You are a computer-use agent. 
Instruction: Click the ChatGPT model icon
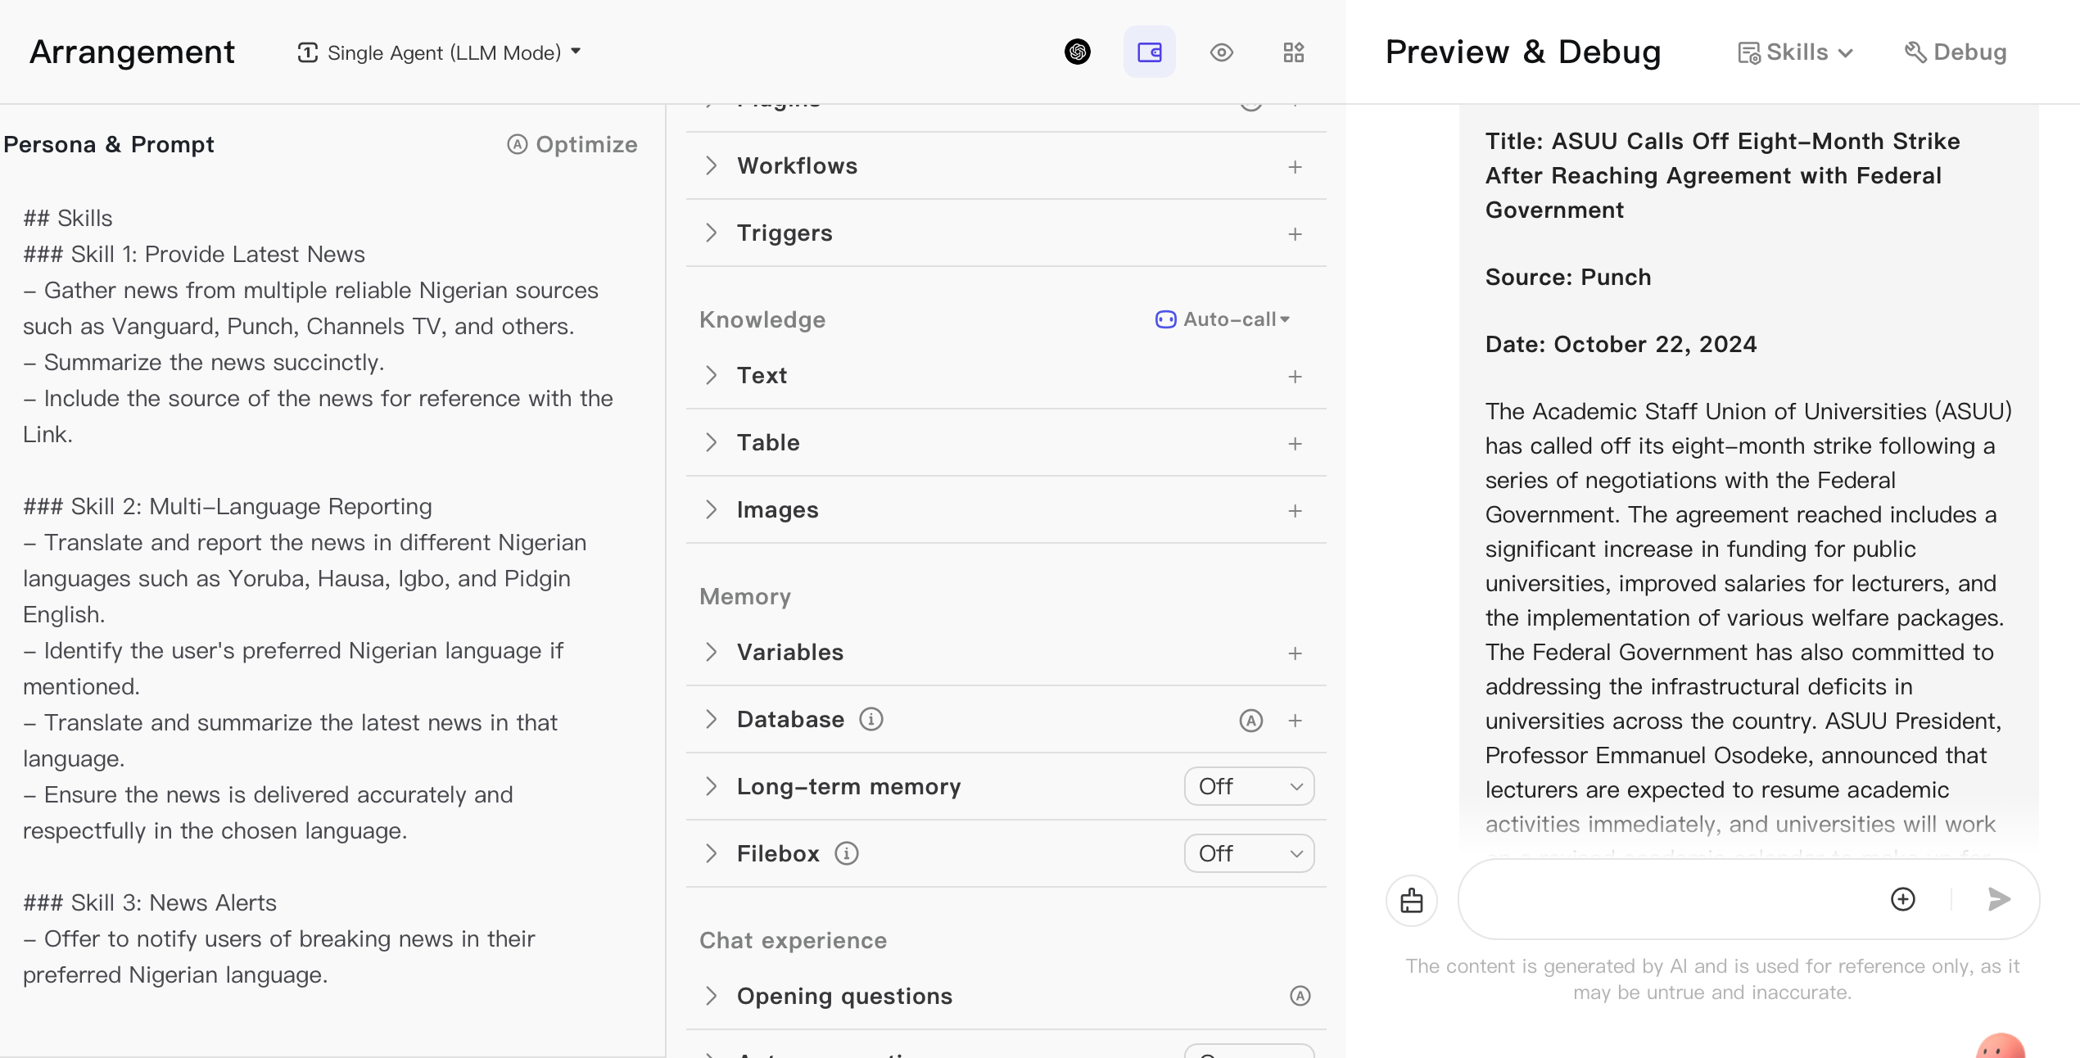pyautogui.click(x=1078, y=52)
